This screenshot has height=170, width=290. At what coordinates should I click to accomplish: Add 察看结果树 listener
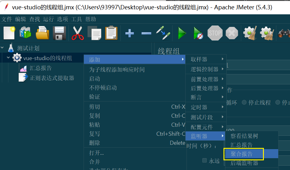tap(252, 136)
